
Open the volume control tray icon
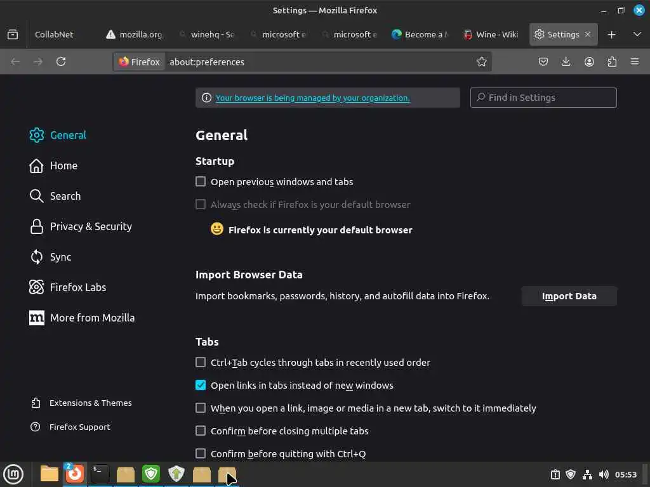(604, 474)
